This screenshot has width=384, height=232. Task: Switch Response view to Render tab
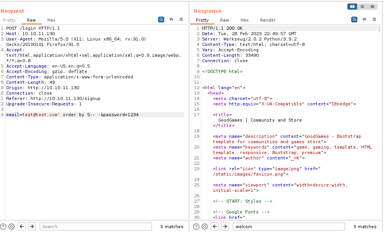(268, 20)
